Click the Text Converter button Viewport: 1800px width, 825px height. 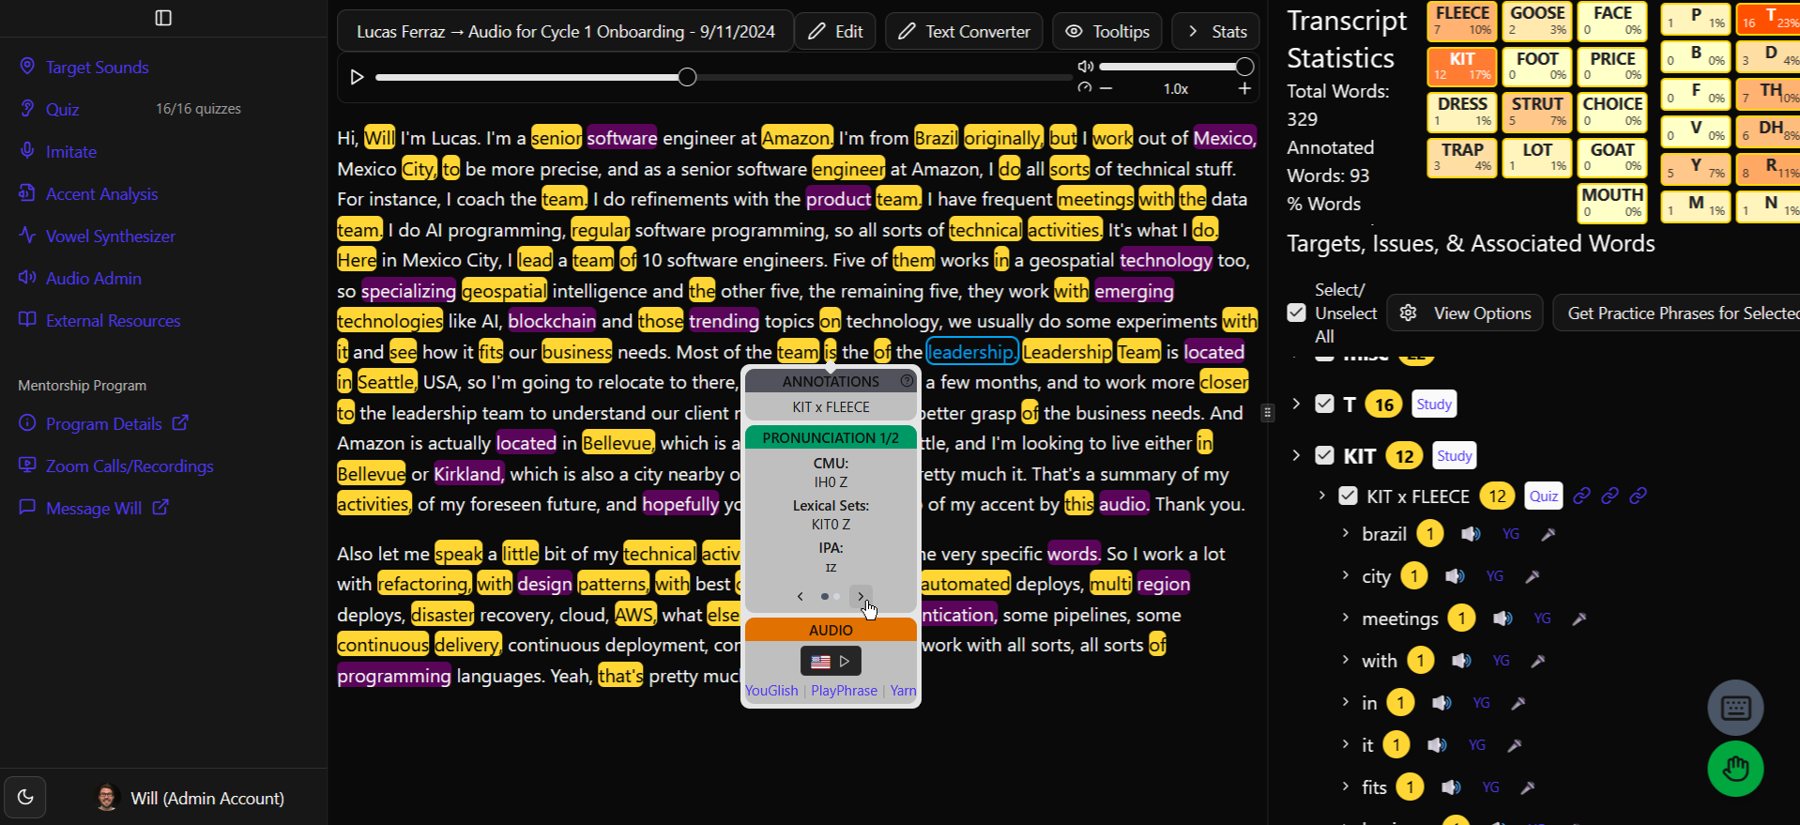(x=963, y=32)
